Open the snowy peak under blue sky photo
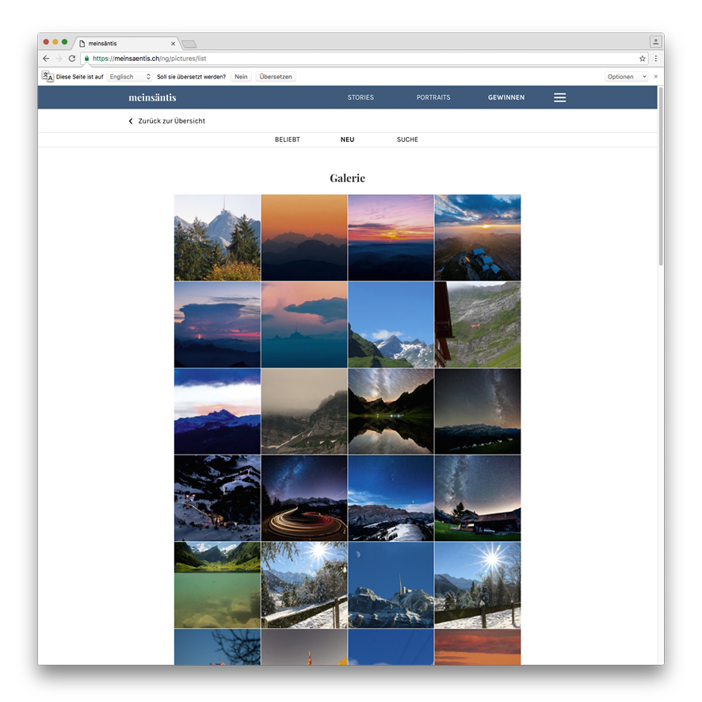Viewport: 702px width, 702px height. (x=391, y=325)
